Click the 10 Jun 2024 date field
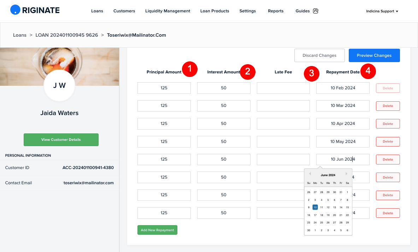 343,159
